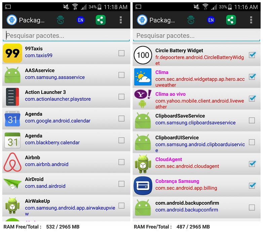Uncheck the Cobrança Samsung checkbox

pos(252,186)
